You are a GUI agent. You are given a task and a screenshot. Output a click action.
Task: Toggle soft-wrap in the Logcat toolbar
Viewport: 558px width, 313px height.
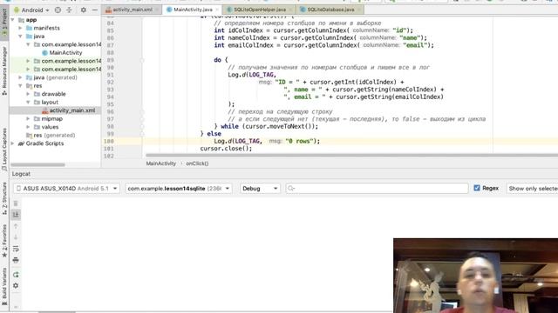pos(16,249)
